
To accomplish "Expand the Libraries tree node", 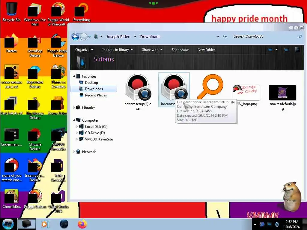I will (74, 108).
